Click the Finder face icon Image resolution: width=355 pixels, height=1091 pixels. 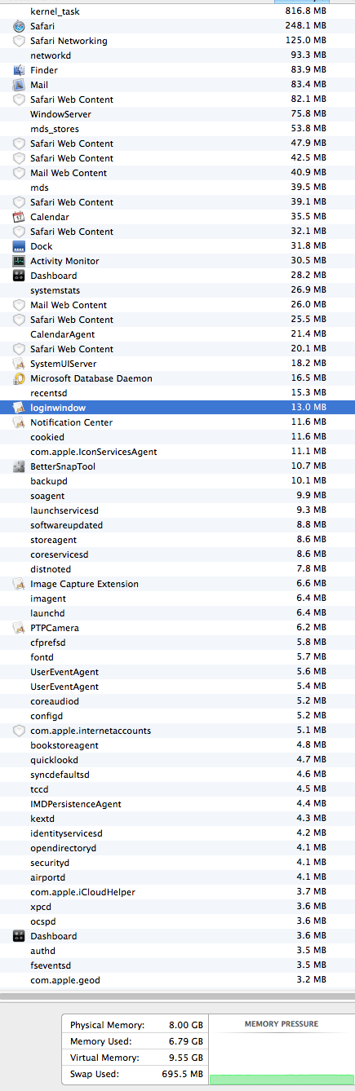coord(20,70)
